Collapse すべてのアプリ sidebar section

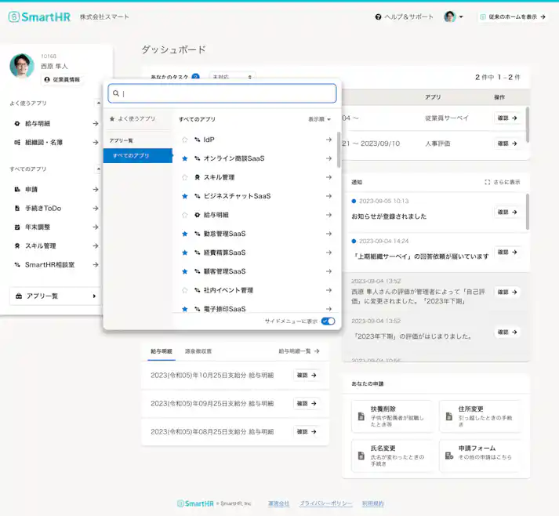point(99,169)
